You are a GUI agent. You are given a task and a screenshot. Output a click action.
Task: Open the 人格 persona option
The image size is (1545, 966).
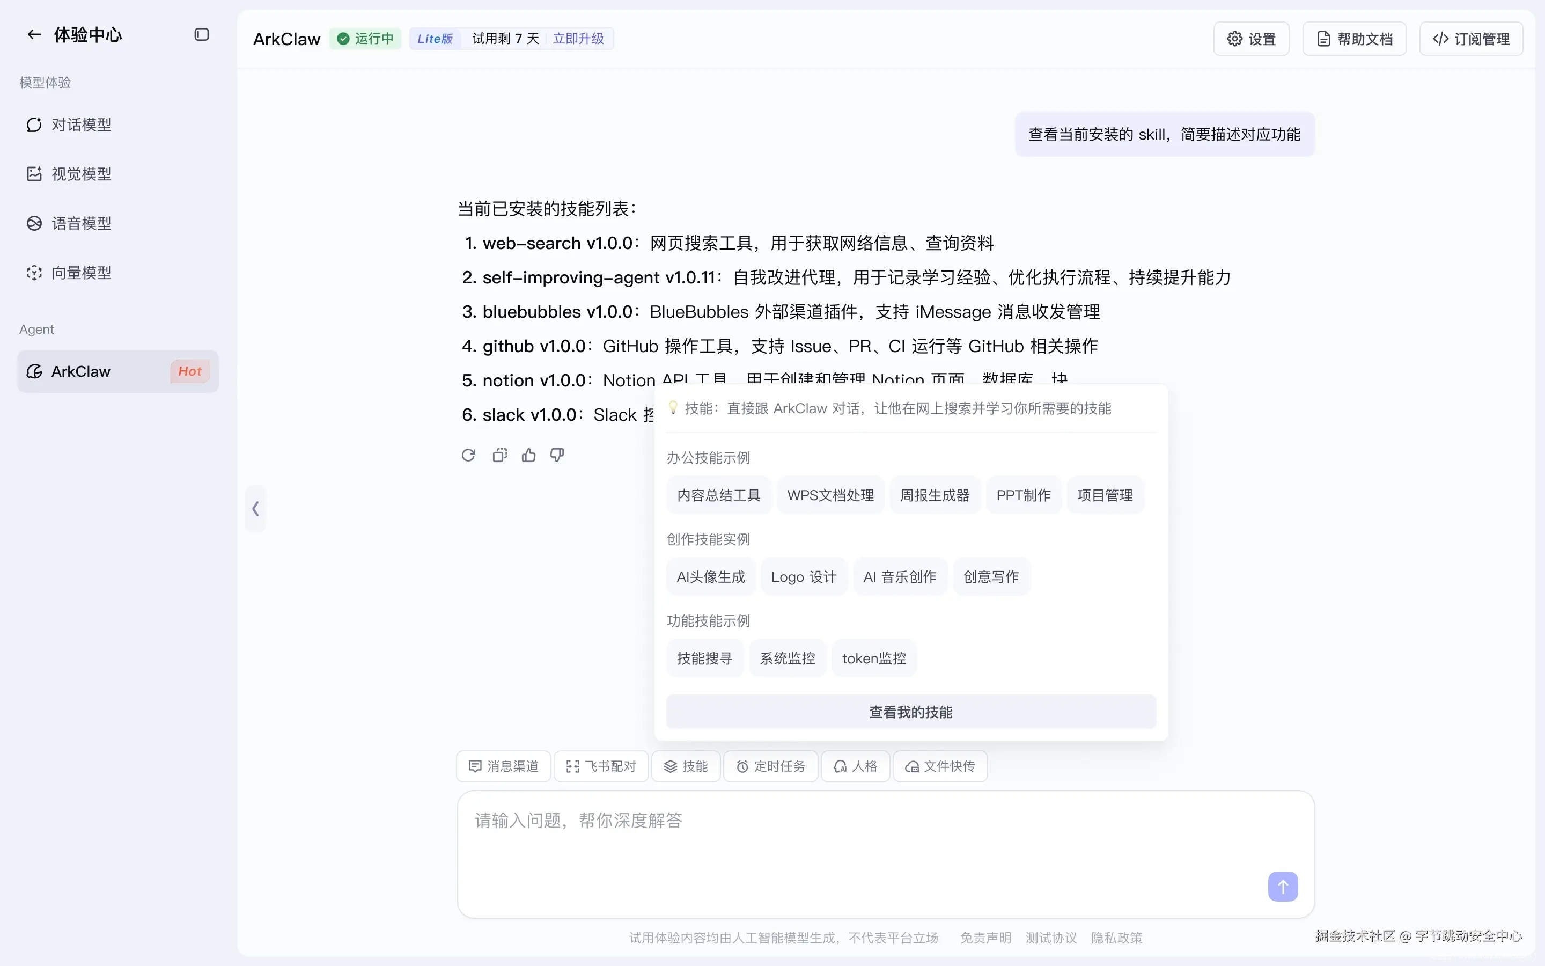(856, 766)
